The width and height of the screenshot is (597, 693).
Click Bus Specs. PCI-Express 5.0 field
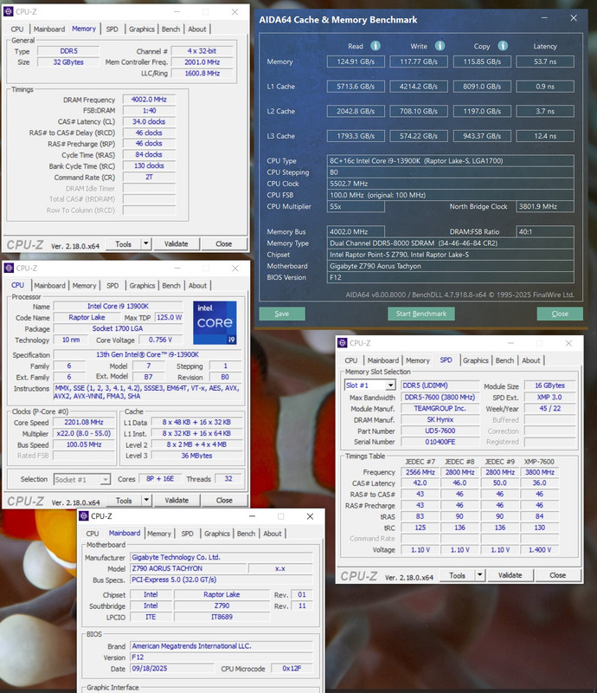coord(221,580)
